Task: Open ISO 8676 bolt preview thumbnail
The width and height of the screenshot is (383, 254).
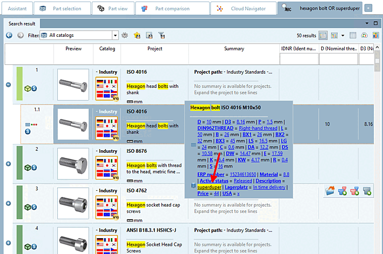Action: tap(73, 164)
